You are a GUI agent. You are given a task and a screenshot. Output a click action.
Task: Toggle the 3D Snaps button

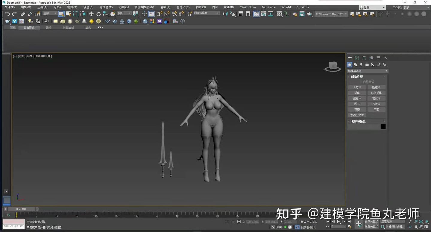(160, 14)
